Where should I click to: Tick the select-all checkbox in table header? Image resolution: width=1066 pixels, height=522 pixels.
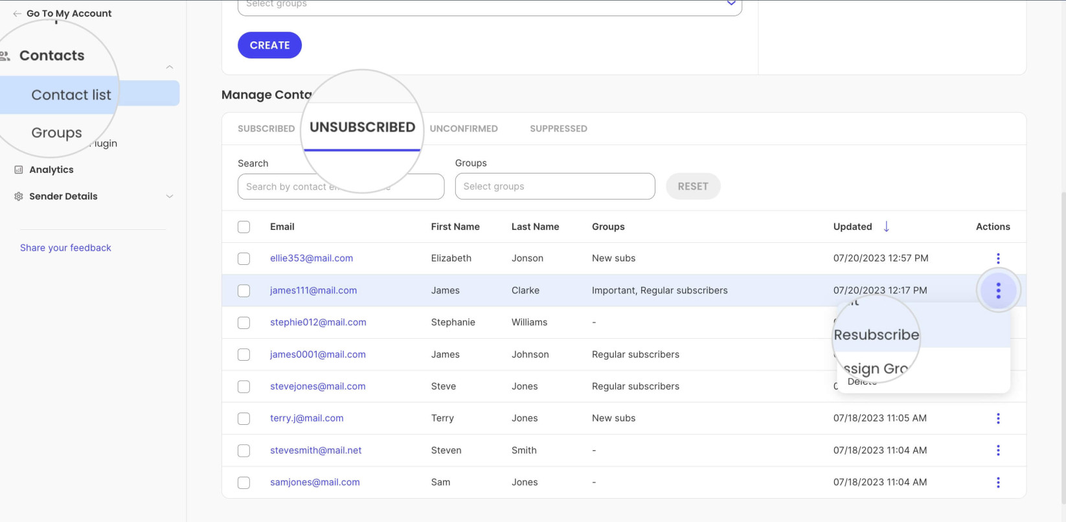pos(244,227)
